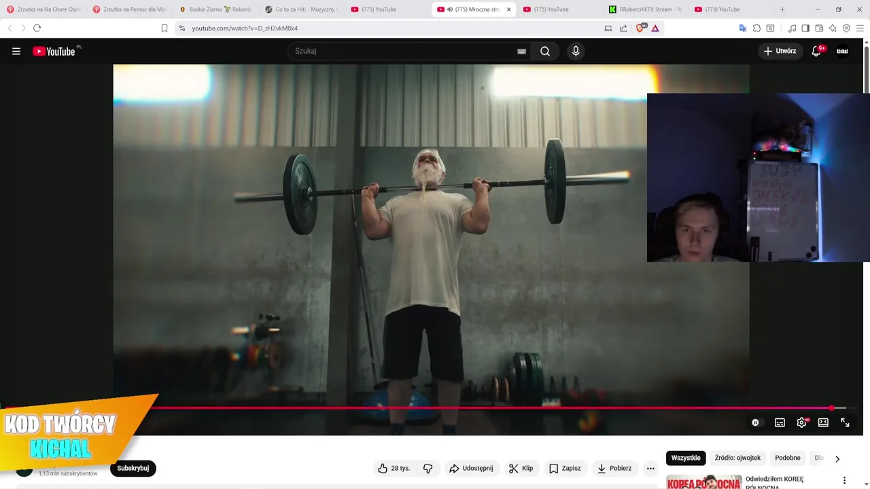The width and height of the screenshot is (870, 489).
Task: Click the magnifier search button
Action: (x=545, y=51)
